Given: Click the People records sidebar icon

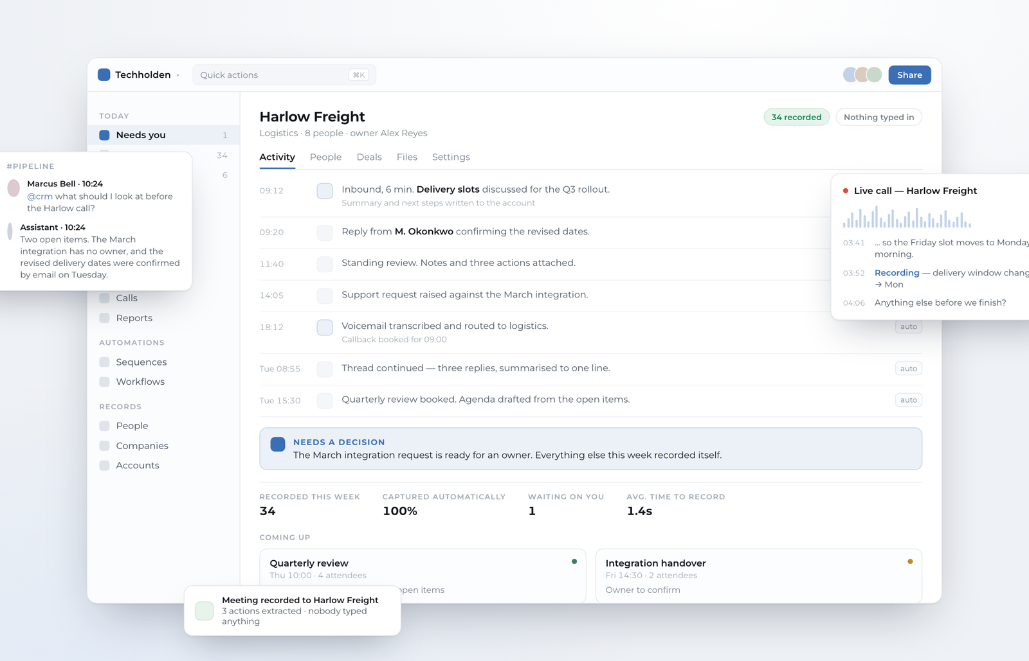Looking at the screenshot, I should click(104, 426).
